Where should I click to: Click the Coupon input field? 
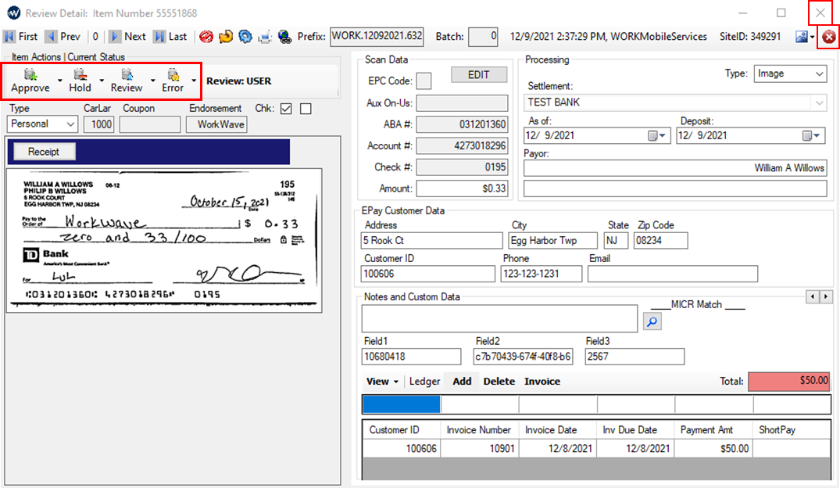(150, 124)
